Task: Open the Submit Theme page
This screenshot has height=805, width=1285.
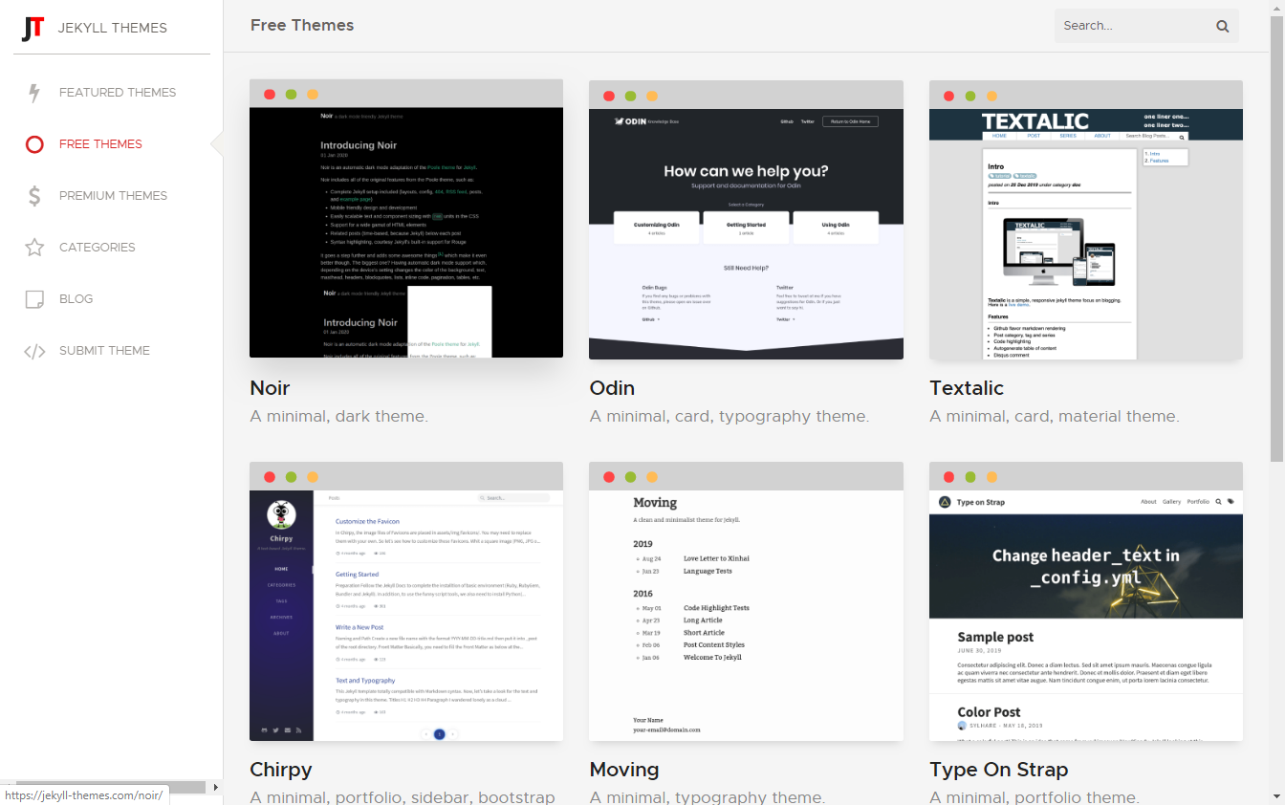Action: [x=104, y=351]
